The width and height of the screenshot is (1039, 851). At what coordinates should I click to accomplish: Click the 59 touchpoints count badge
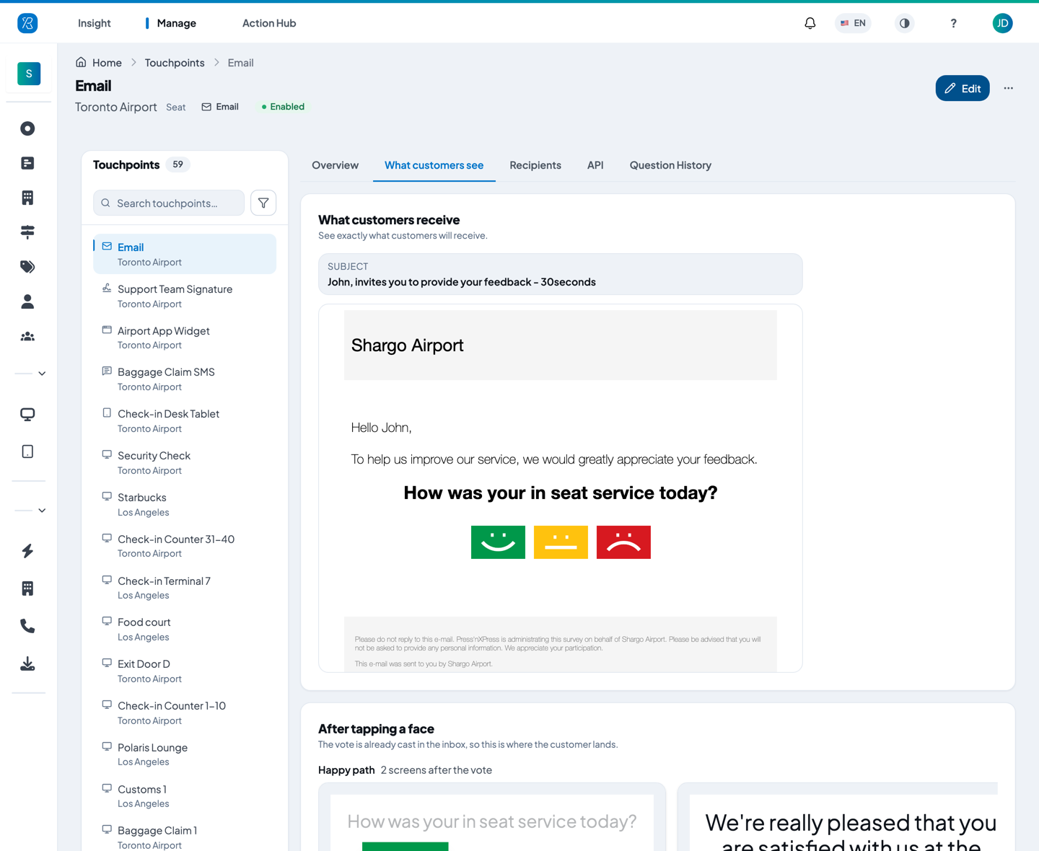[x=177, y=164]
